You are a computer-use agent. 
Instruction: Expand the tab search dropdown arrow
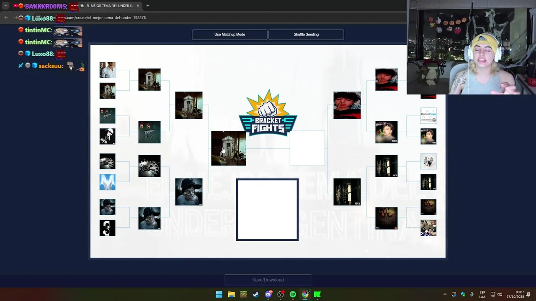click(5, 6)
